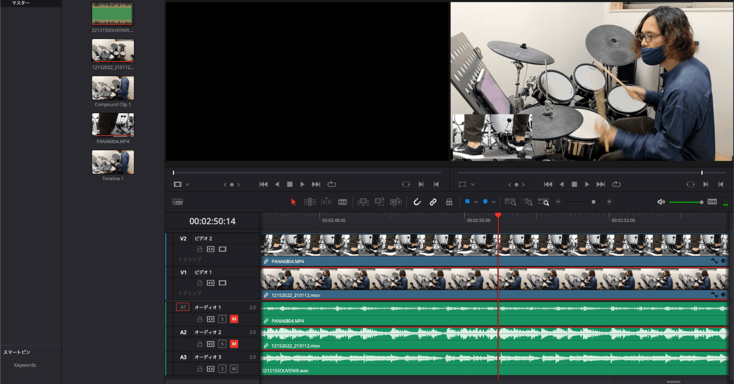
Task: Click the Insert Clip edit icon
Action: coord(362,202)
